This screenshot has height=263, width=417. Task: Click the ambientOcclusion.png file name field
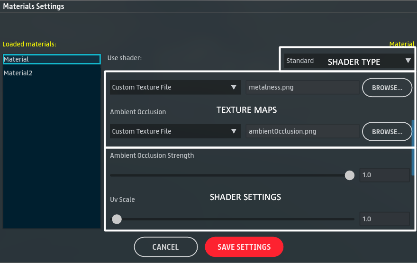(302, 131)
